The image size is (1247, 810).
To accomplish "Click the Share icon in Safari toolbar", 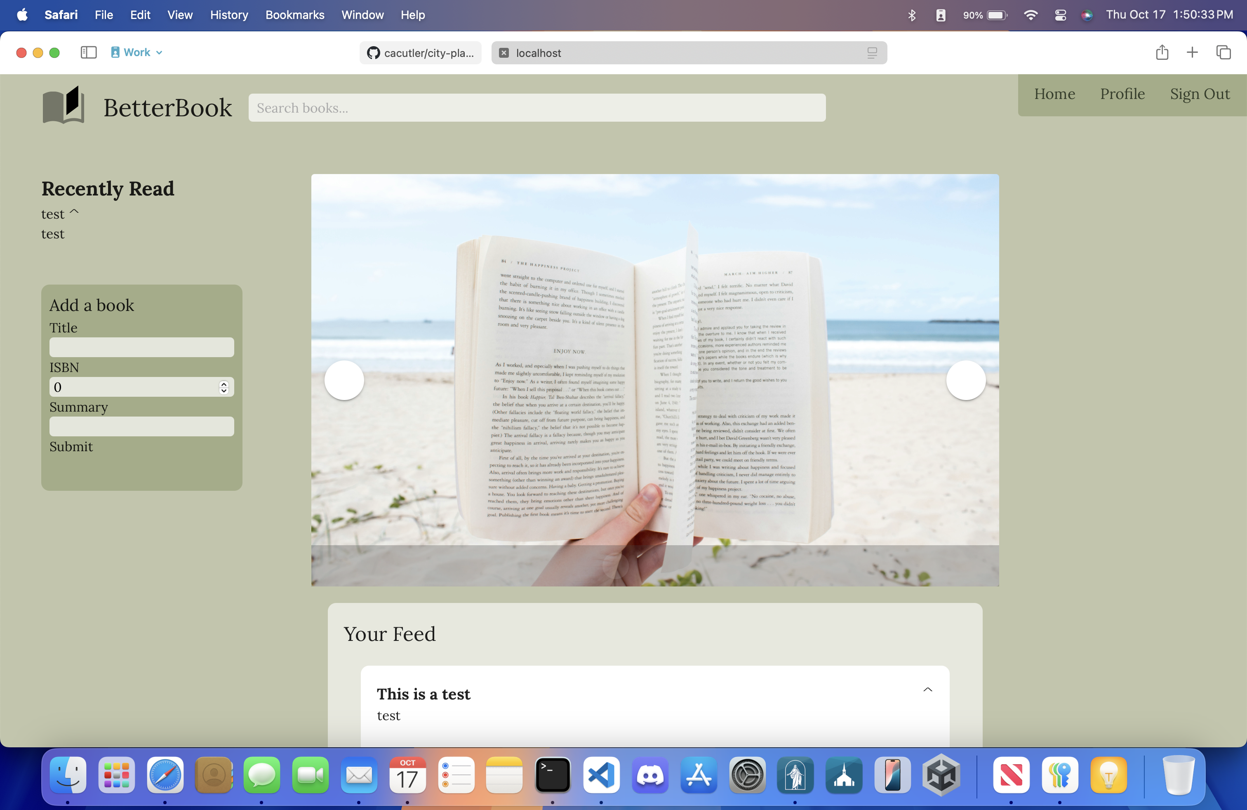I will pos(1162,52).
